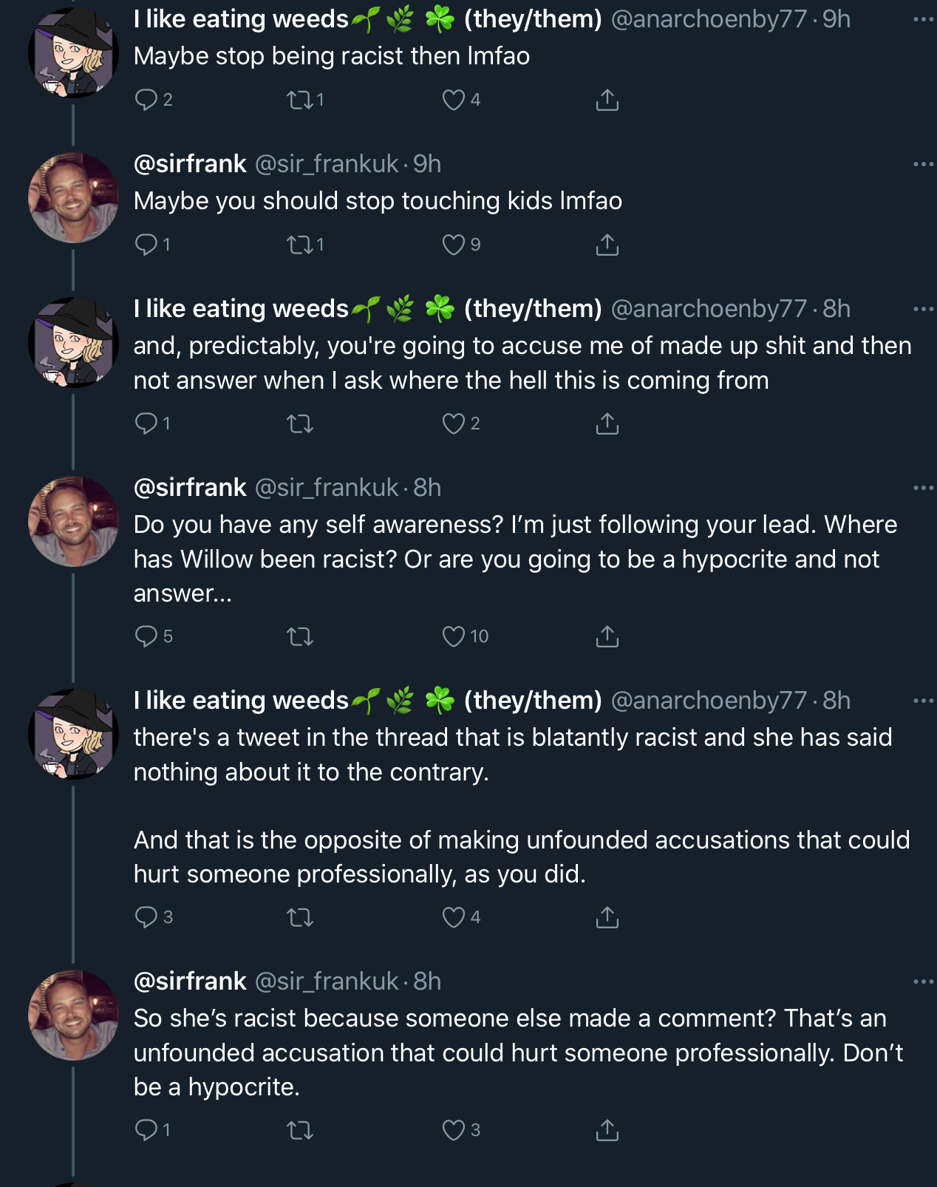Retweet the 'Don't be a hypocrite' tweet
Screen dimensions: 937x1187
click(300, 1130)
